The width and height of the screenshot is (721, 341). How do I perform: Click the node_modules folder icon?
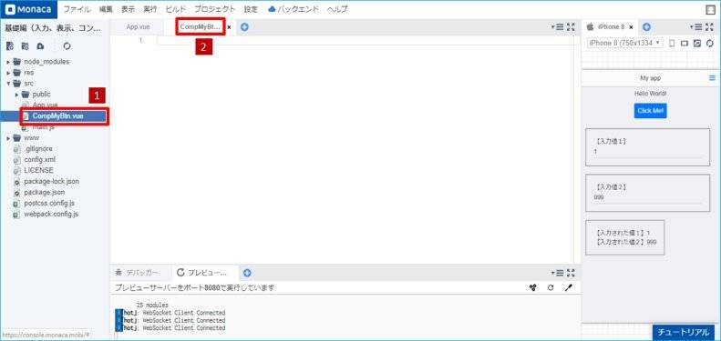17,62
